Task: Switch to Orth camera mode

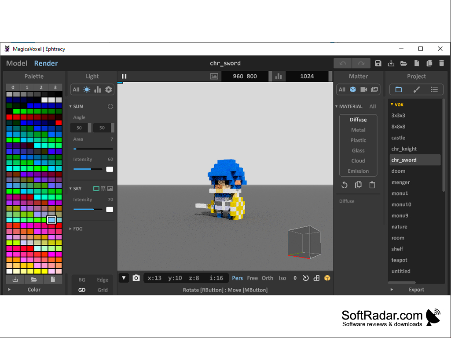Action: click(x=267, y=278)
